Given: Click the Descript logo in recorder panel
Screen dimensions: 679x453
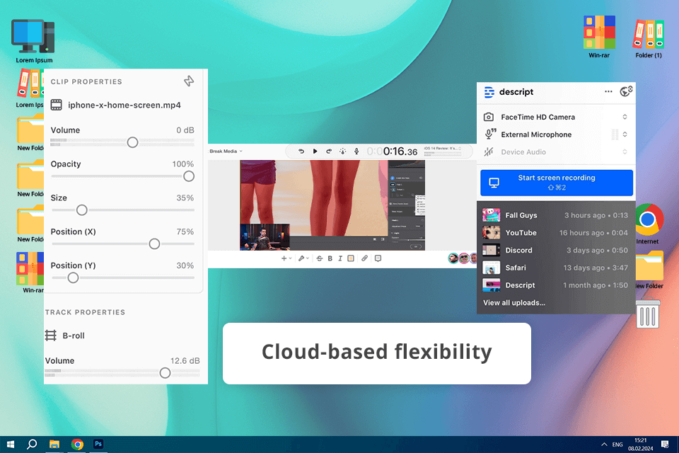Looking at the screenshot, I should (489, 92).
